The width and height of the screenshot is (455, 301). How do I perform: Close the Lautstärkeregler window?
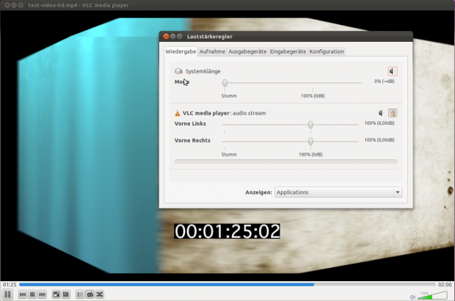click(166, 36)
